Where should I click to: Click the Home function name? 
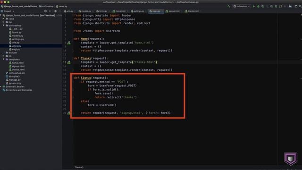click(x=84, y=39)
